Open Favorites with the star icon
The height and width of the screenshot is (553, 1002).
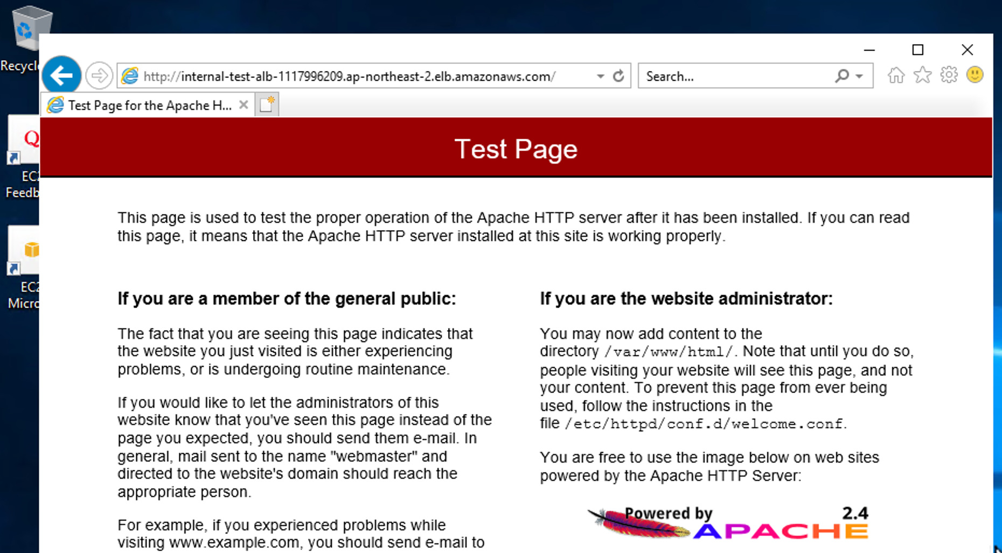click(x=922, y=75)
